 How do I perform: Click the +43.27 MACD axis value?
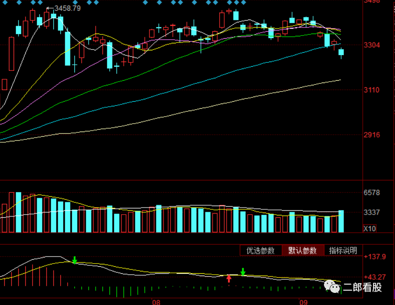click(x=375, y=277)
